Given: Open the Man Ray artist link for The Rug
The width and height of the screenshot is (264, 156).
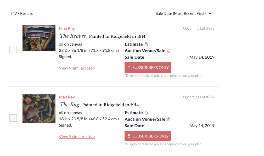Looking at the screenshot, I should [67, 97].
